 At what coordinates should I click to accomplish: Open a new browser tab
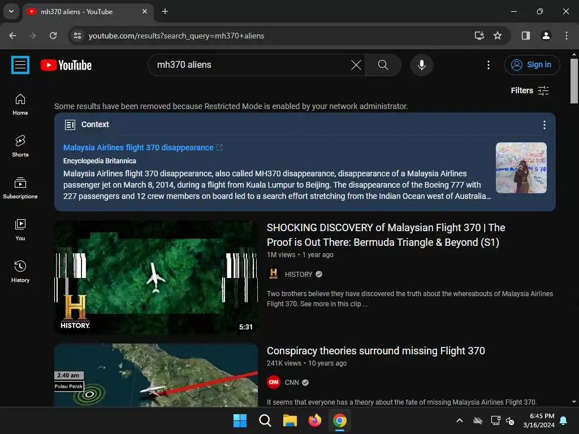165,11
